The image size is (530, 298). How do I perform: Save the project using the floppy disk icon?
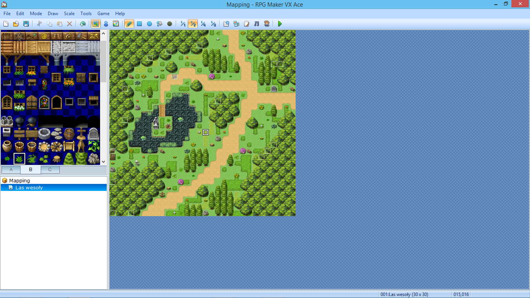(x=26, y=24)
